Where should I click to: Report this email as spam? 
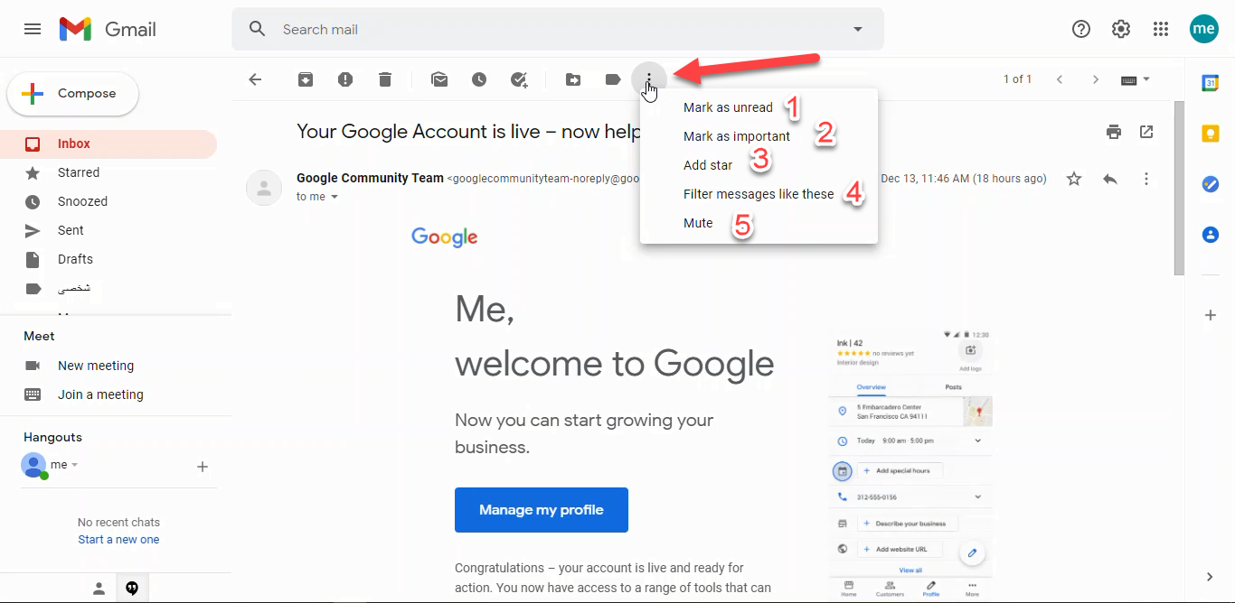pyautogui.click(x=345, y=79)
